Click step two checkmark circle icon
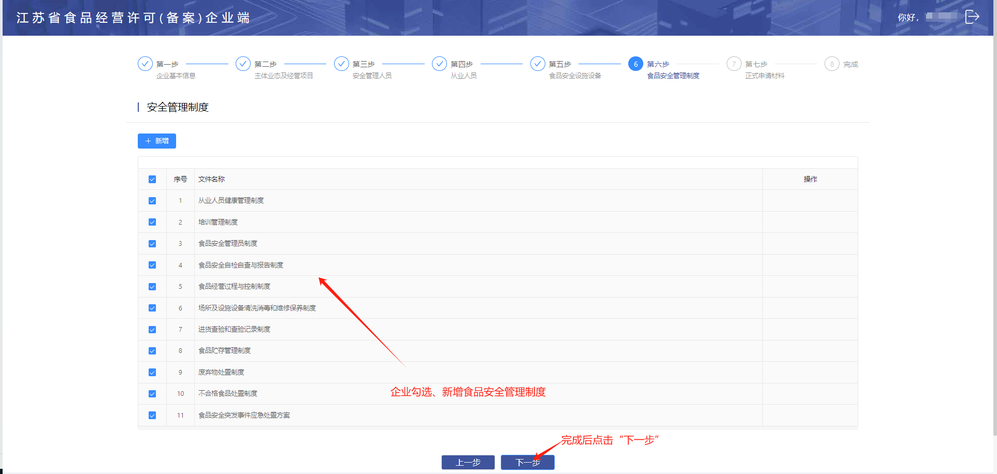This screenshot has height=474, width=997. (x=243, y=64)
